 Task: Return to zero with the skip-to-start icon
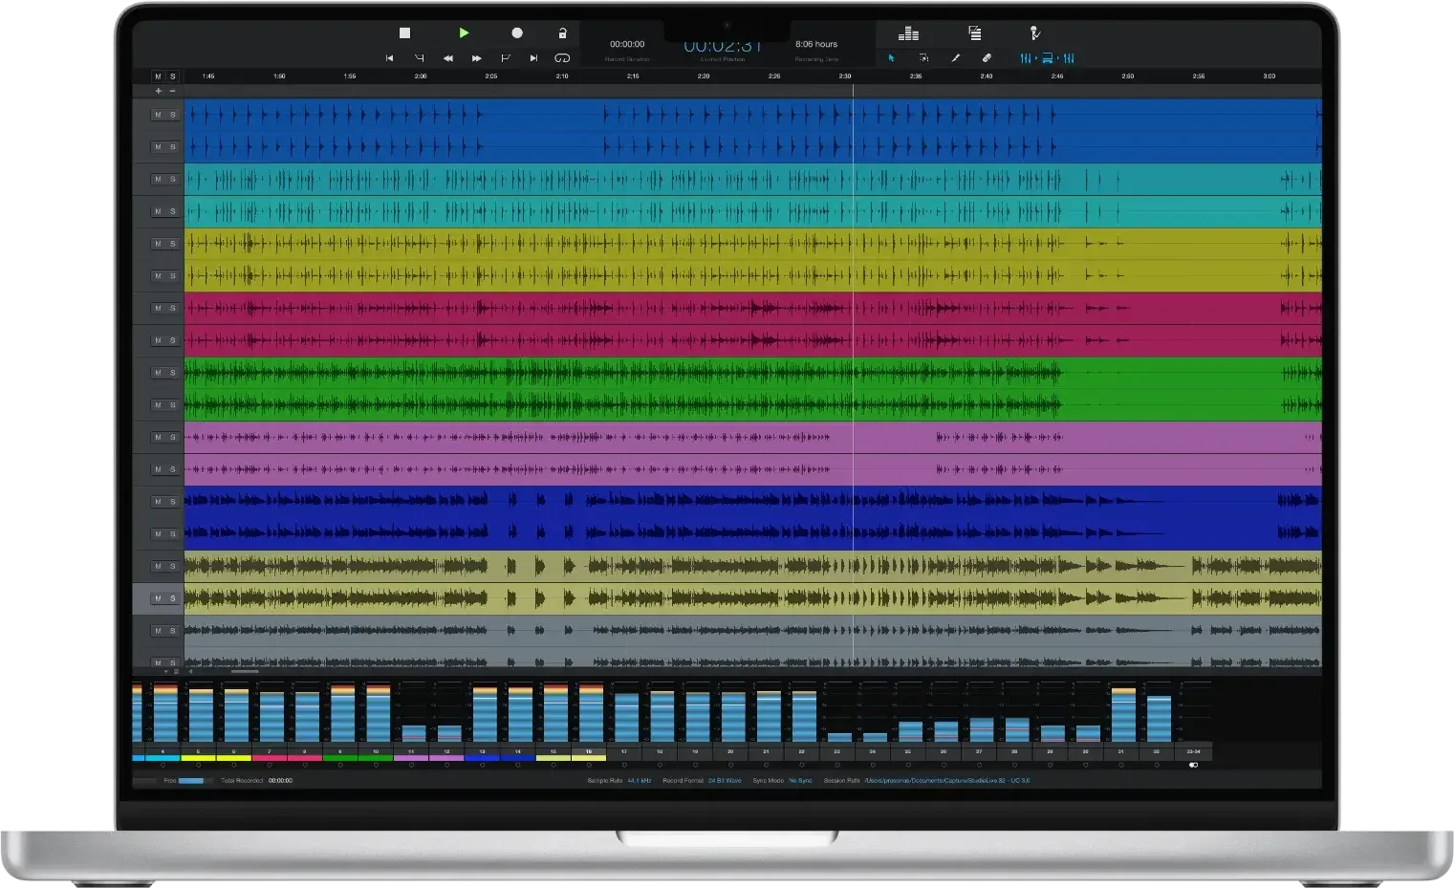pyautogui.click(x=389, y=58)
